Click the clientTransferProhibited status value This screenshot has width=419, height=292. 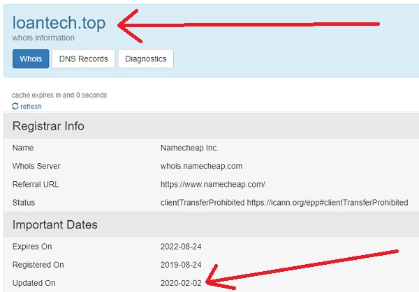pos(284,203)
